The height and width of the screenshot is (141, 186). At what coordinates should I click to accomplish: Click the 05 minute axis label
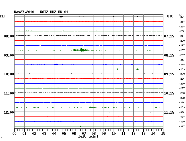coord(64,134)
